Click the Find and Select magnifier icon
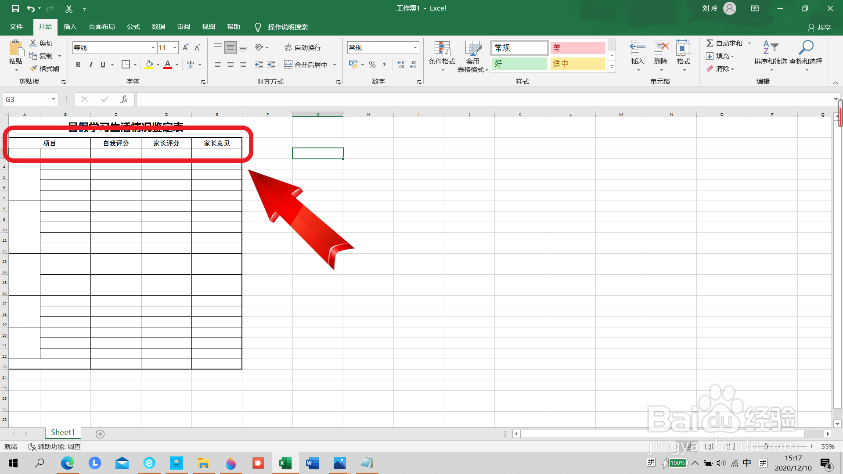Screen dimensions: 843x474 [x=806, y=47]
